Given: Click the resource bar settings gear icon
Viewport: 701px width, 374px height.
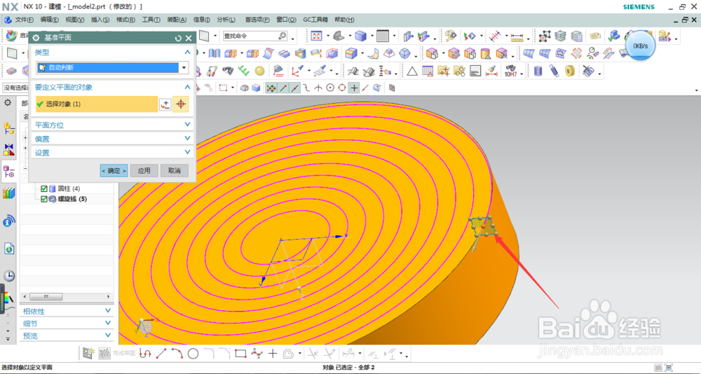Looking at the screenshot, I should [8, 103].
